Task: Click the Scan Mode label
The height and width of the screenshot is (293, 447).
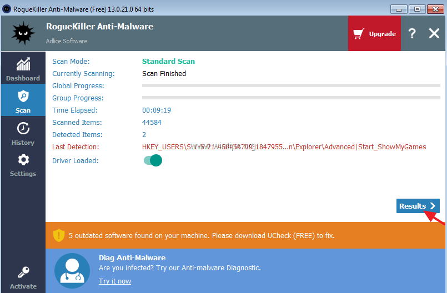Action: click(x=71, y=61)
